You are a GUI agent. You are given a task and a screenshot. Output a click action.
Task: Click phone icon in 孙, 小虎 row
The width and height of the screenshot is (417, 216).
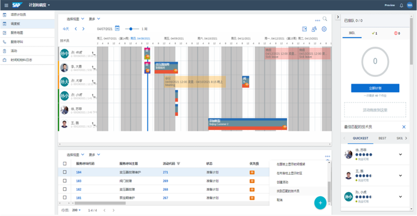point(94,95)
